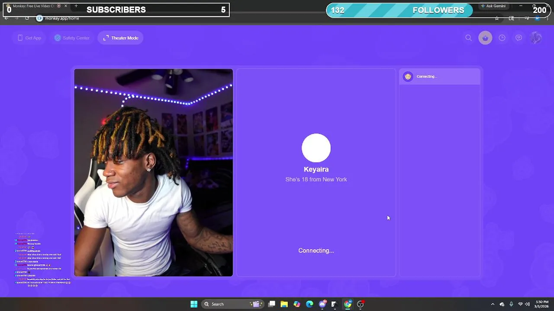The height and width of the screenshot is (311, 554).
Task: Open the clock showing 5:50 PM
Action: [541, 304]
